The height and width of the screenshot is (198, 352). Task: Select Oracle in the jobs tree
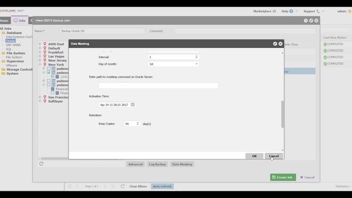coord(10,41)
